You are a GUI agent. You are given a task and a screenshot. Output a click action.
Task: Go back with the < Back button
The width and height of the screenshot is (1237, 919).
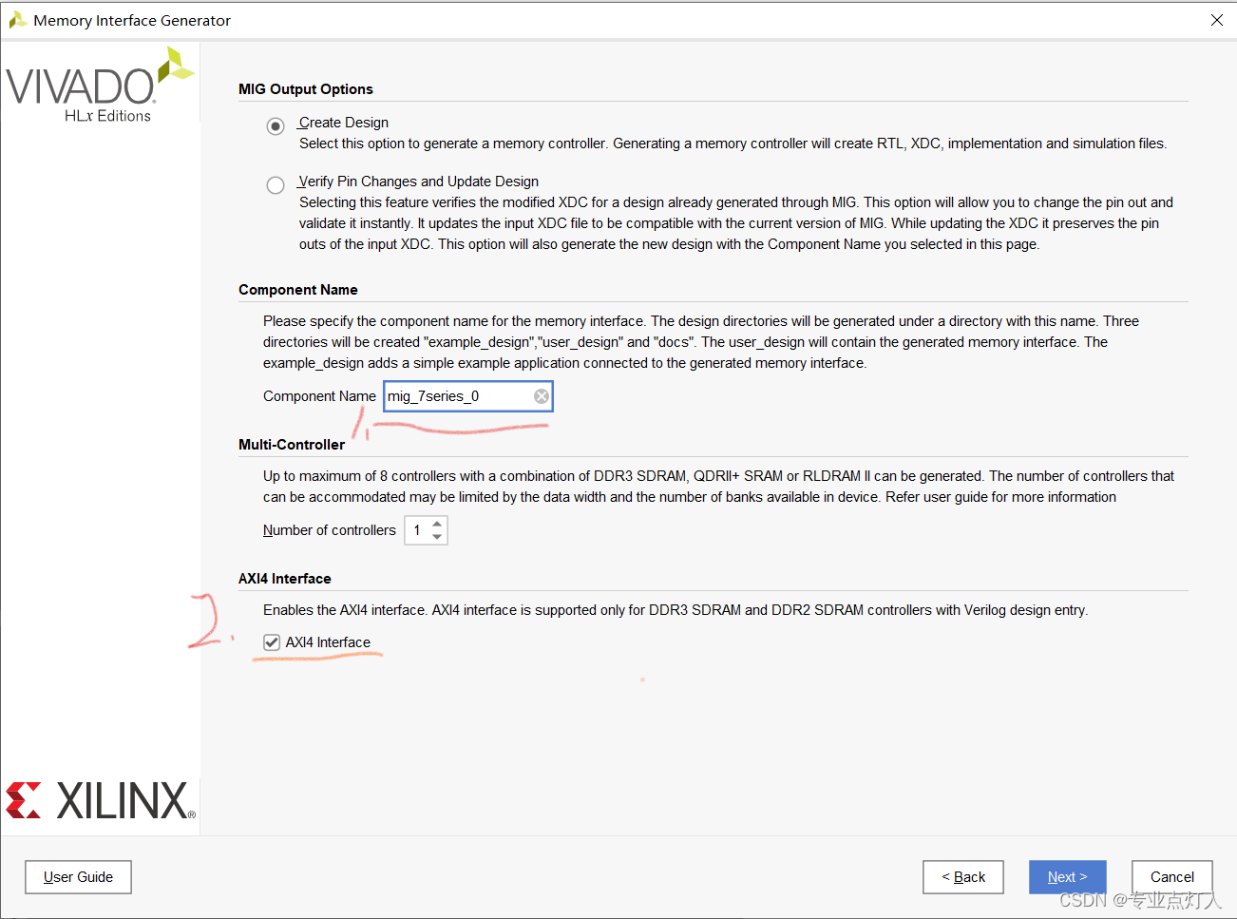[x=963, y=877]
